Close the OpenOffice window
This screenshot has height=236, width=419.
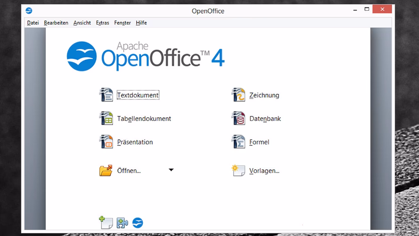382,9
